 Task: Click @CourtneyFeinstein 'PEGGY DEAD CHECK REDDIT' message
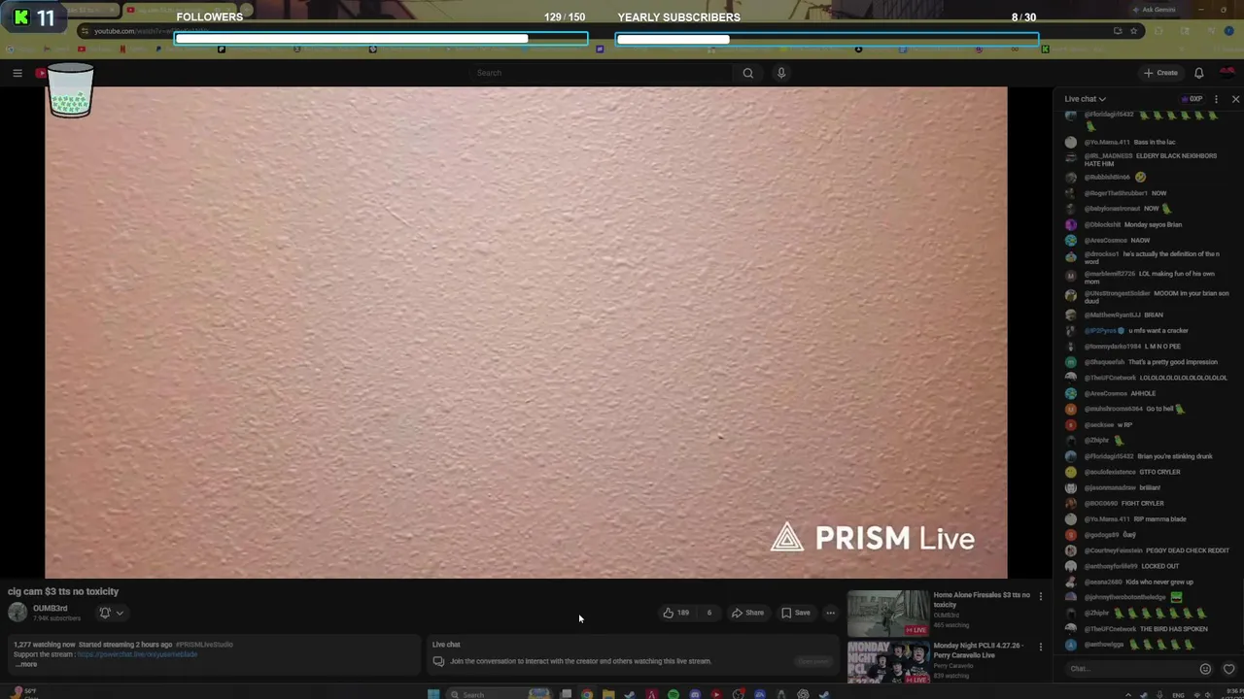(x=1147, y=550)
